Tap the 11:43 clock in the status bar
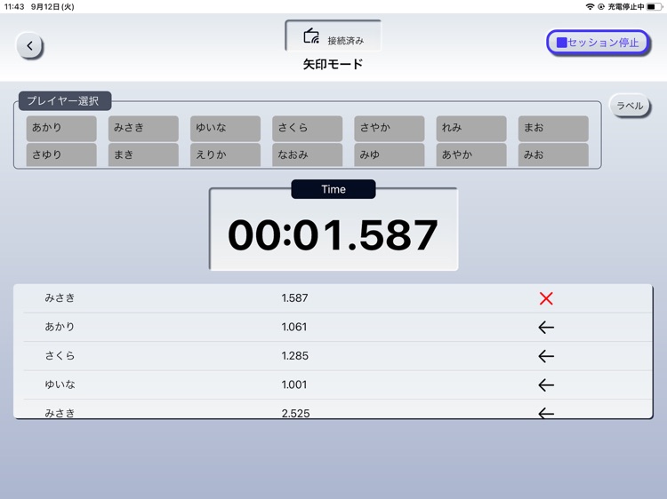Image resolution: width=667 pixels, height=499 pixels. [x=14, y=6]
